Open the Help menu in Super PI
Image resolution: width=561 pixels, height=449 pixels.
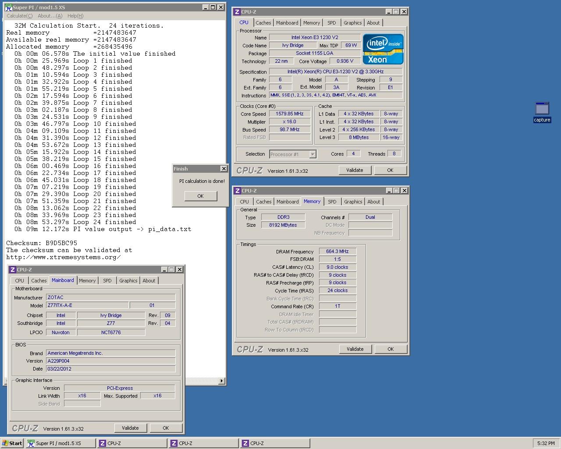point(75,16)
